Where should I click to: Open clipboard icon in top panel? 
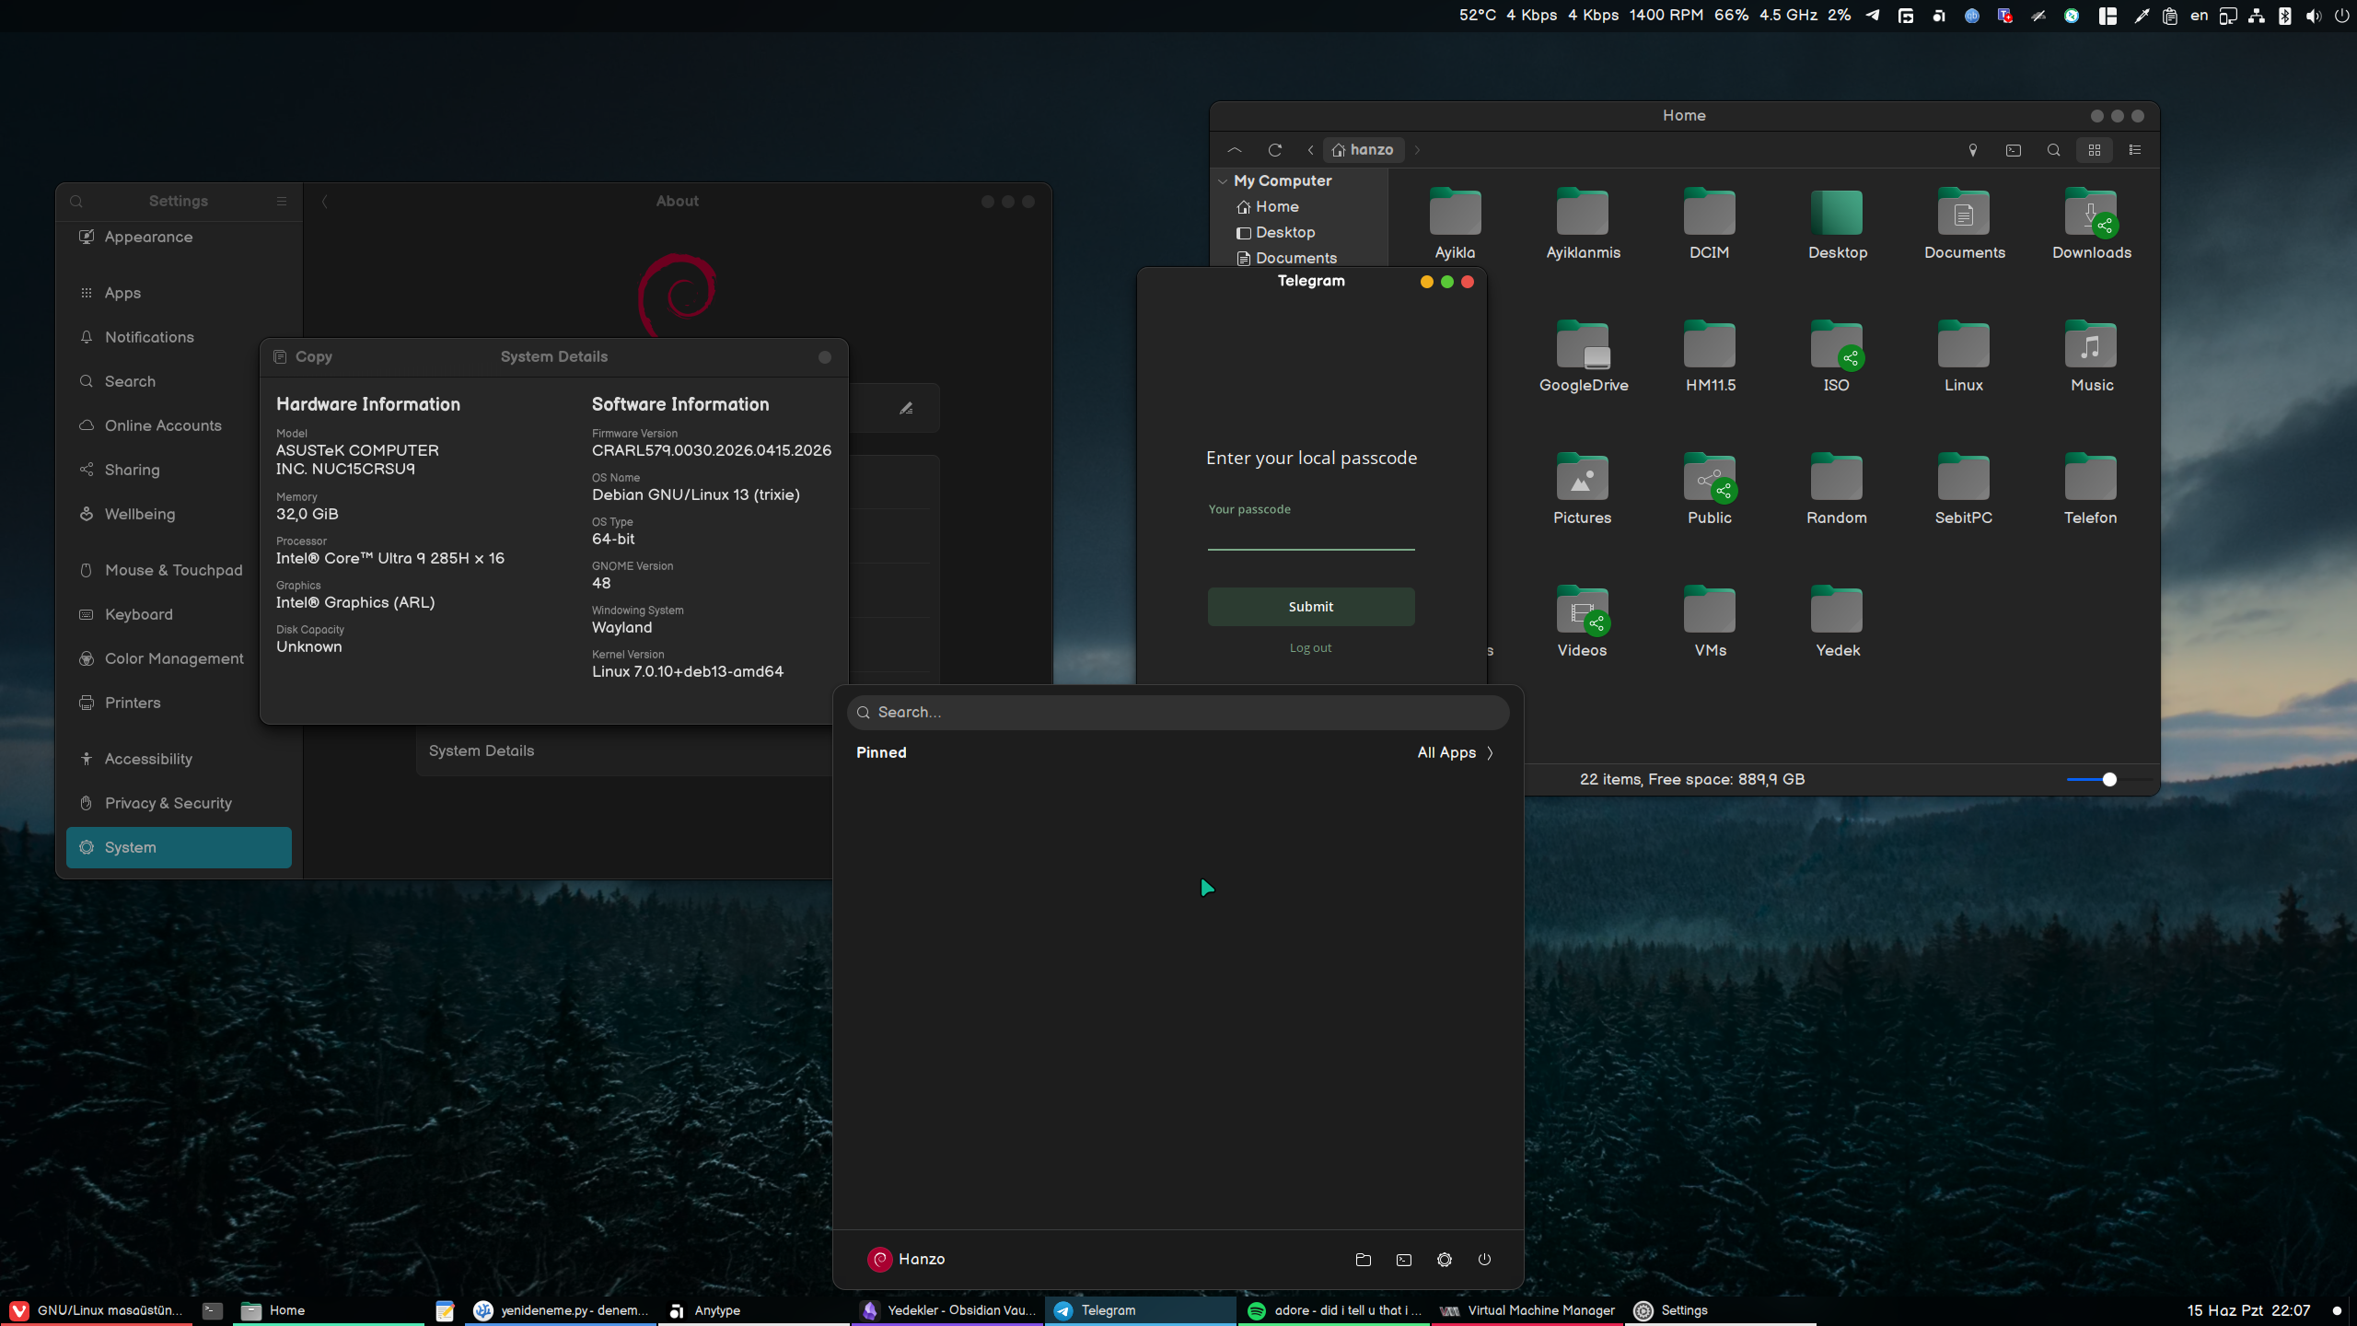point(2170,16)
